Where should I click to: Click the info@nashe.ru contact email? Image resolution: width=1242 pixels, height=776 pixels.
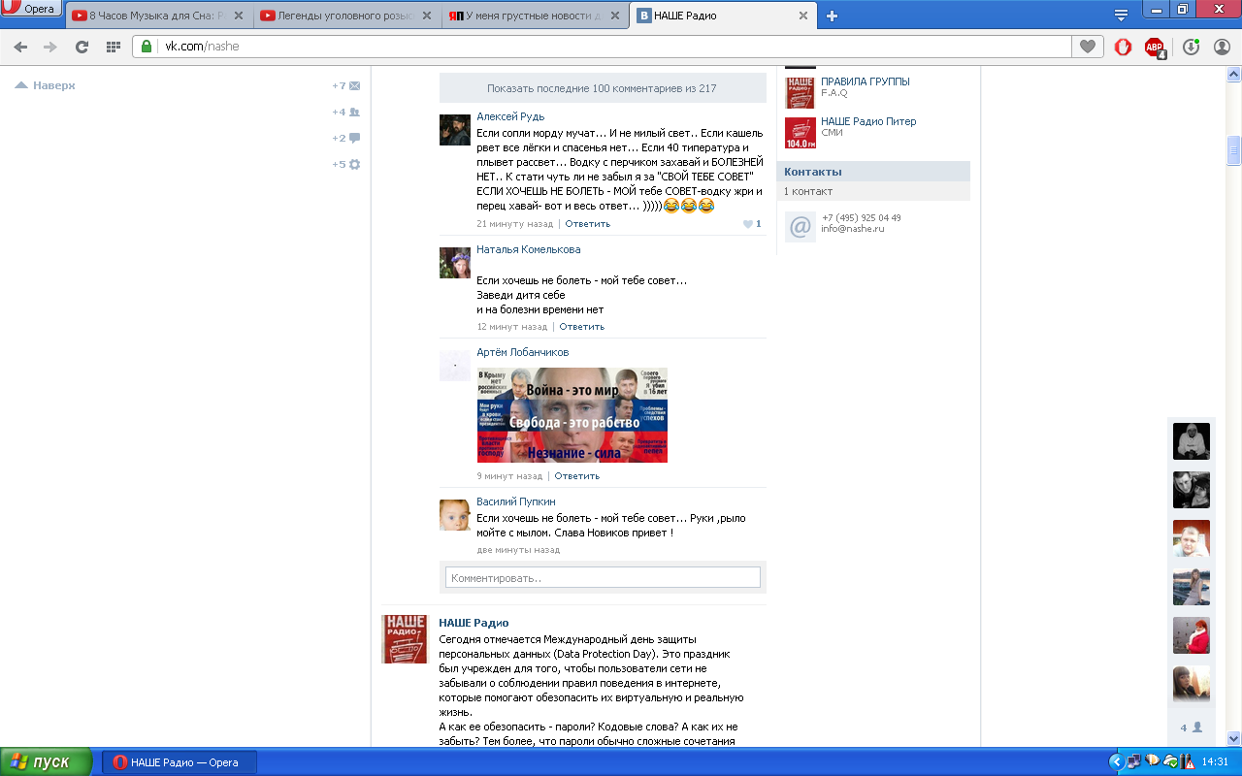click(853, 229)
